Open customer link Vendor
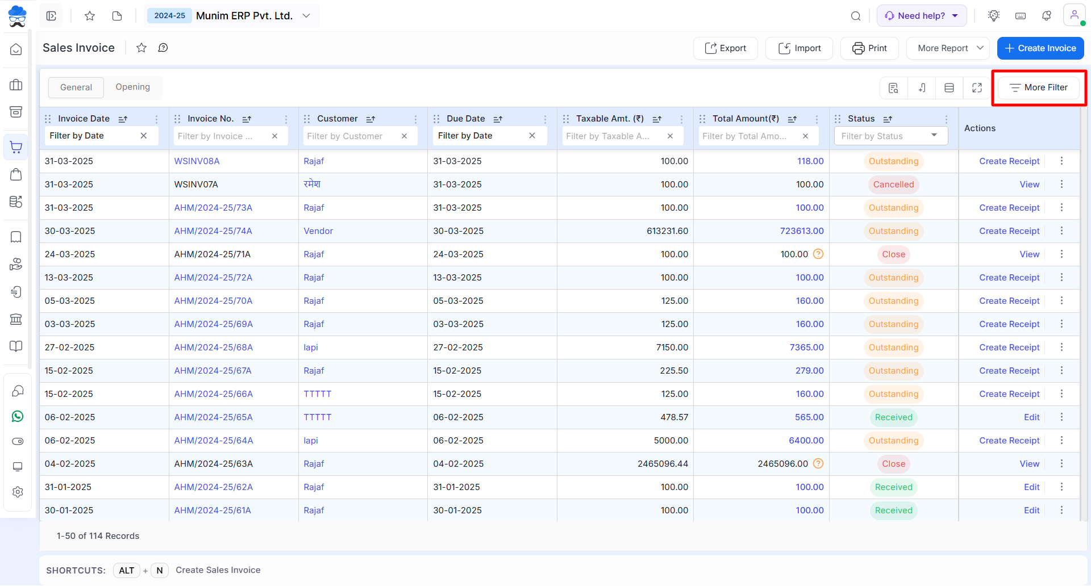 coord(318,231)
